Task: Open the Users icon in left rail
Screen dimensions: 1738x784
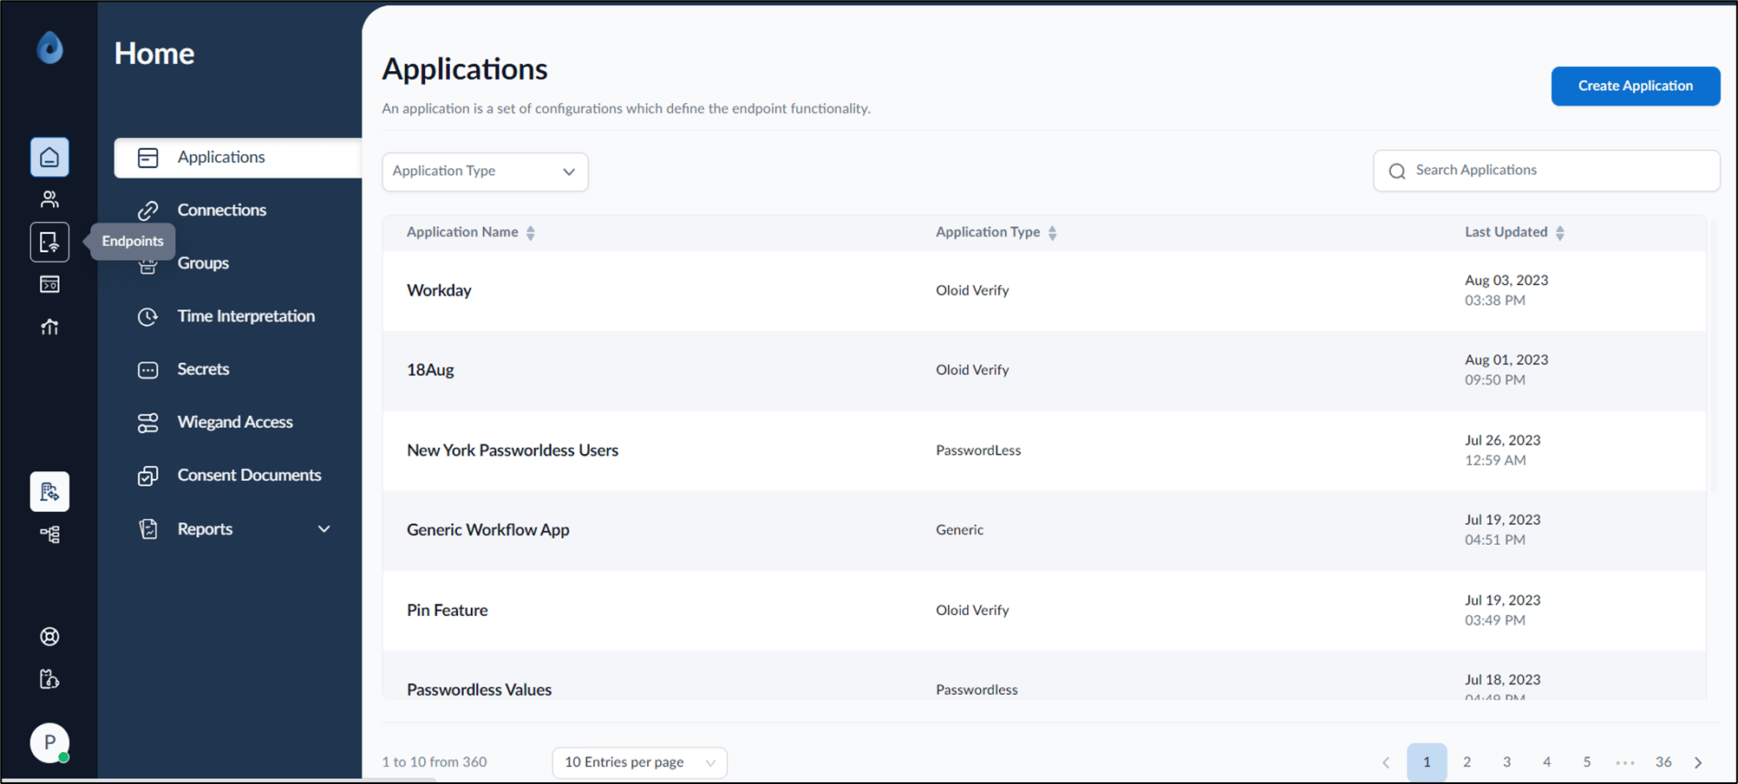Action: pyautogui.click(x=49, y=199)
